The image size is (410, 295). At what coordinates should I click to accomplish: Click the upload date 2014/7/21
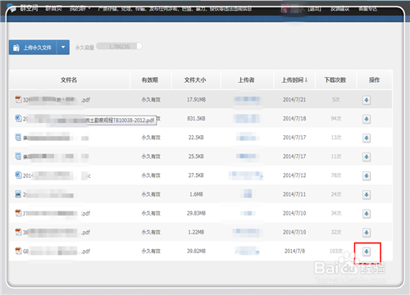(294, 100)
